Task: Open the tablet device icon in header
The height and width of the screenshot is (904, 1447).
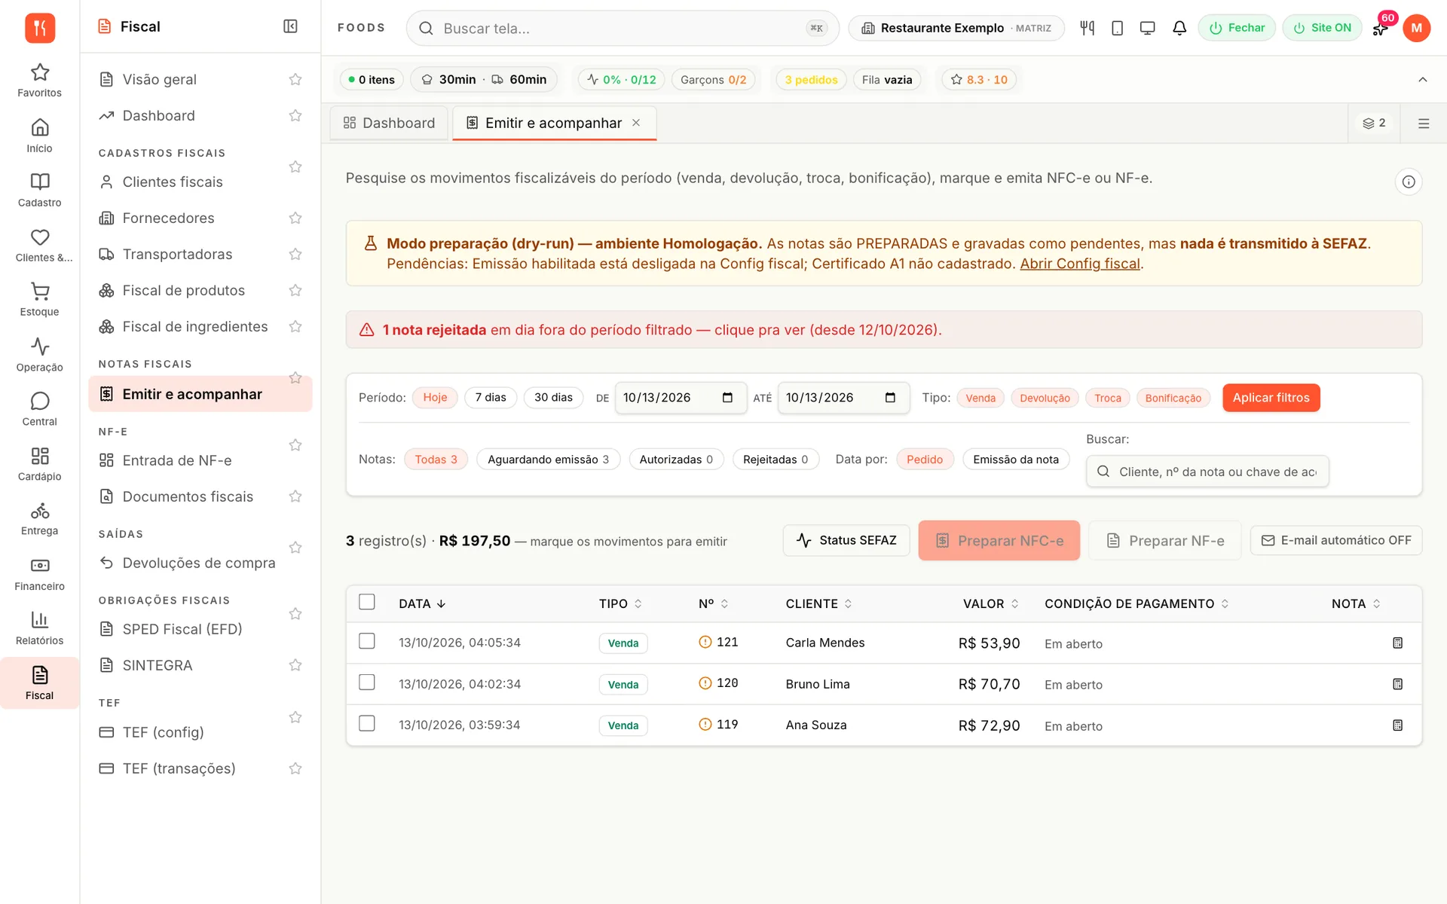Action: tap(1117, 28)
